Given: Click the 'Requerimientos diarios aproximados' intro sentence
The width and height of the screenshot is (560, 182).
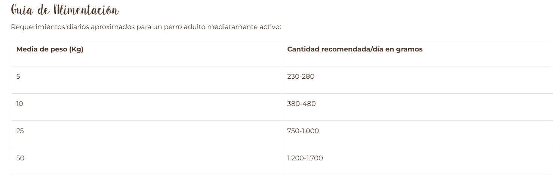Looking at the screenshot, I should [x=146, y=27].
